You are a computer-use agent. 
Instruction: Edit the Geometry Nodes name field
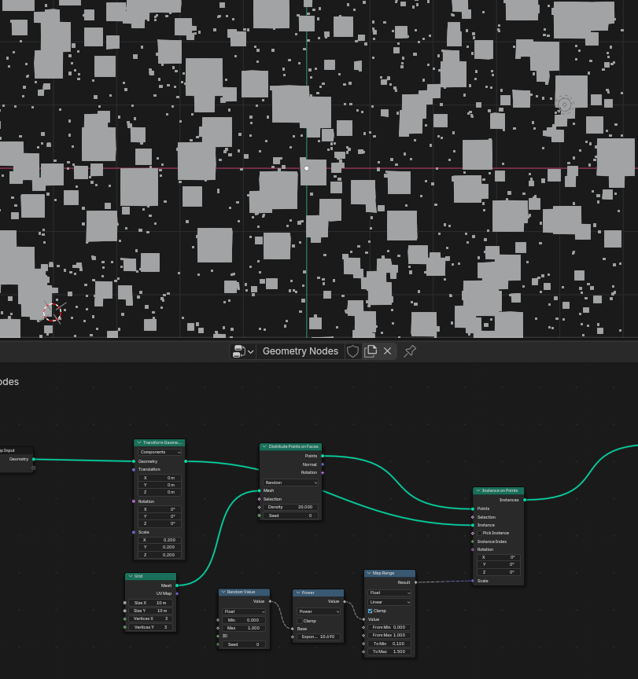coord(301,351)
